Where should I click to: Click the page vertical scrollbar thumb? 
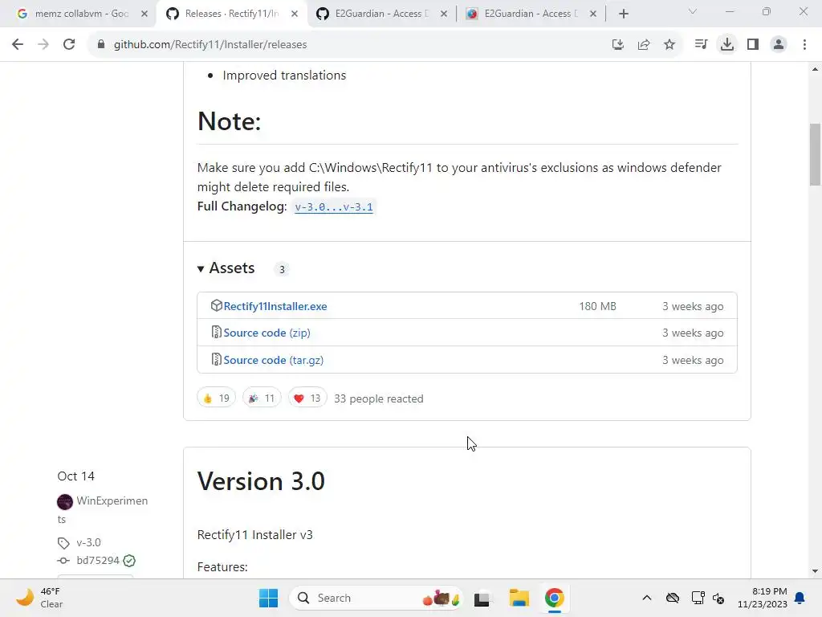pyautogui.click(x=815, y=154)
